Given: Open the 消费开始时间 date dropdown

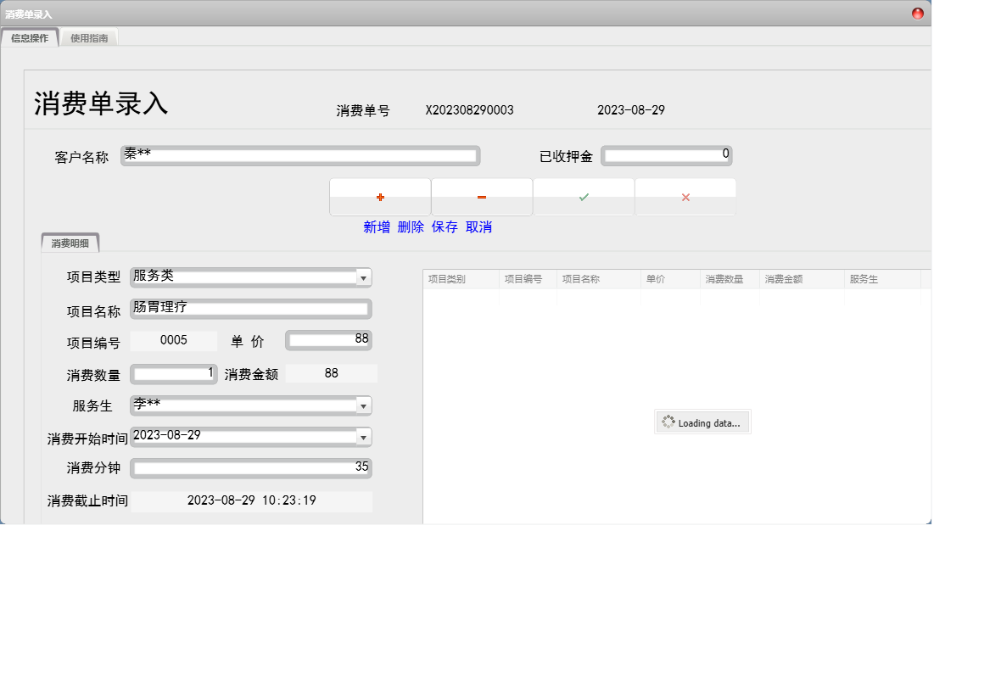Looking at the screenshot, I should 363,437.
